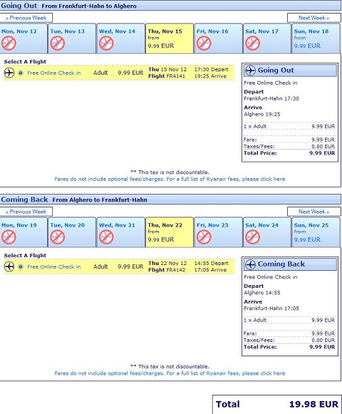The height and width of the screenshot is (414, 342).
Task: Click airplane icon beside flight FR4142 row
Action: [9, 266]
